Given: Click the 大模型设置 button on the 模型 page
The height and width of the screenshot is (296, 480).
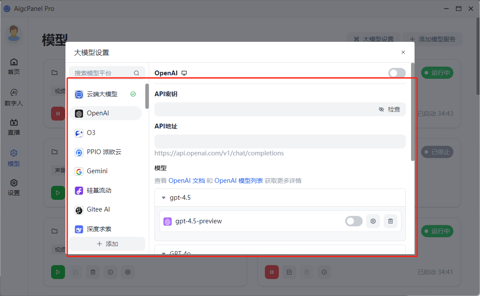Looking at the screenshot, I should point(374,40).
